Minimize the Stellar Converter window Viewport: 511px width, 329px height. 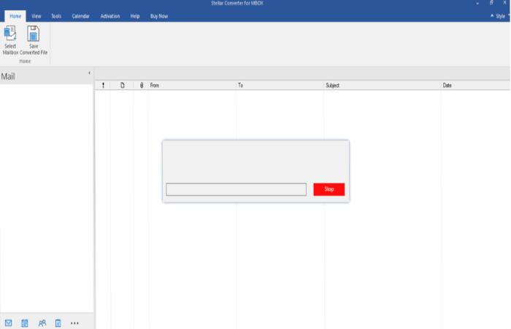pyautogui.click(x=477, y=3)
